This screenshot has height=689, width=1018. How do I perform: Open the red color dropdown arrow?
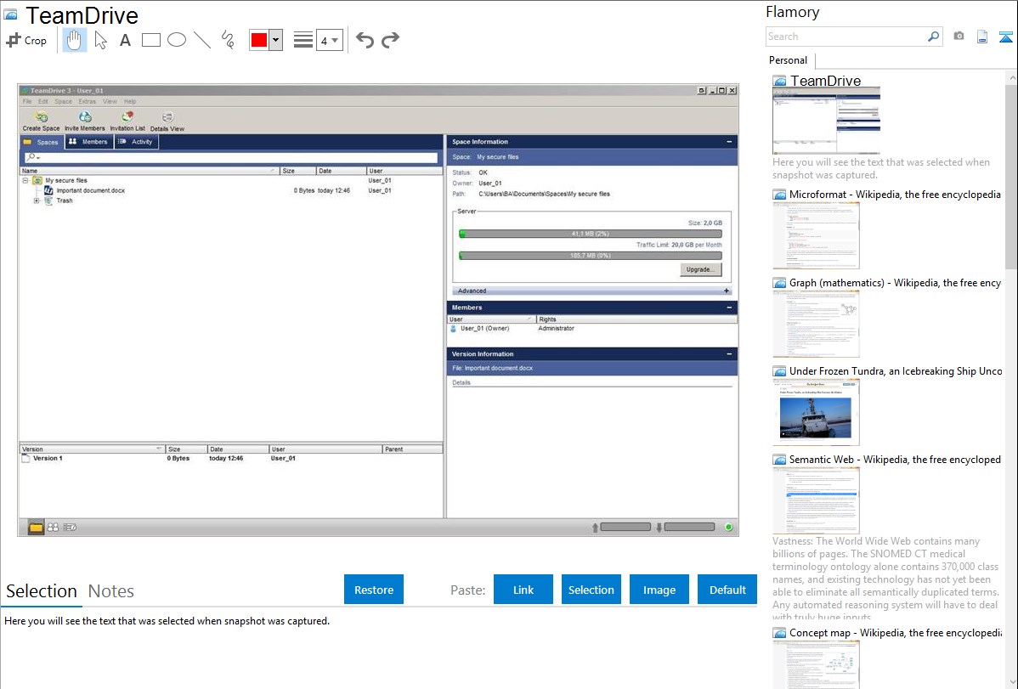pyautogui.click(x=275, y=40)
